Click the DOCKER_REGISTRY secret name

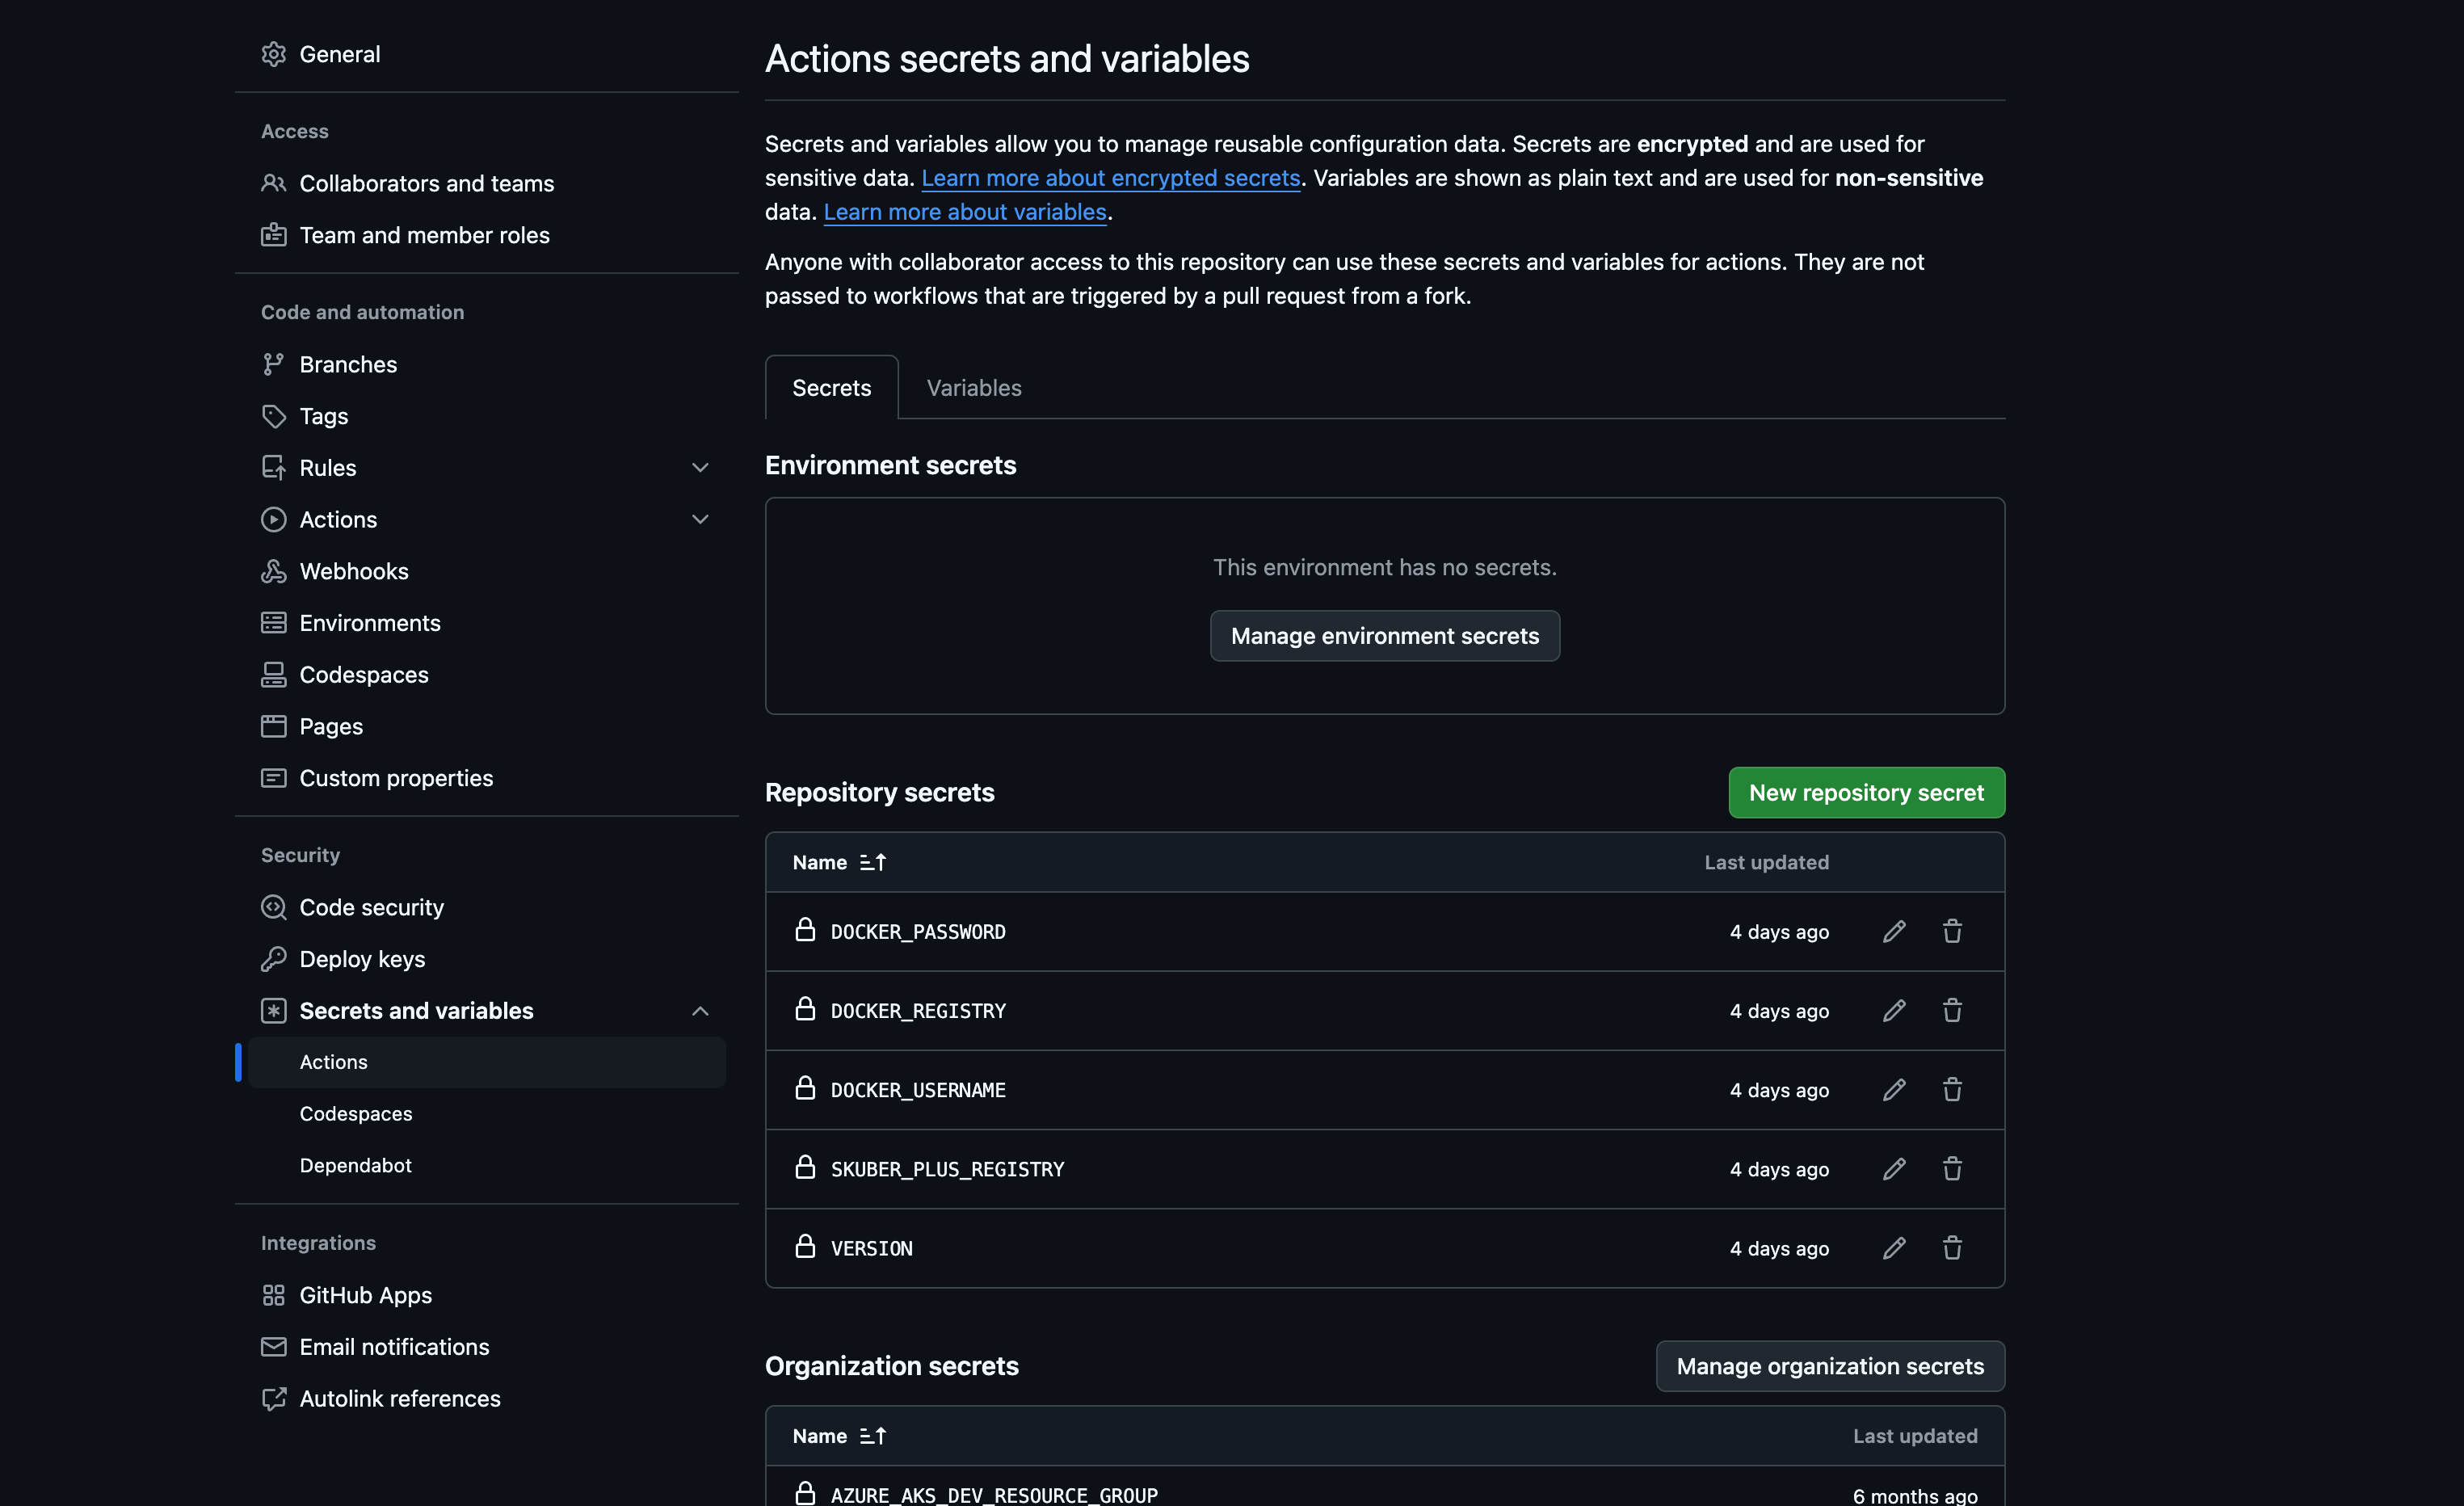[x=918, y=1011]
